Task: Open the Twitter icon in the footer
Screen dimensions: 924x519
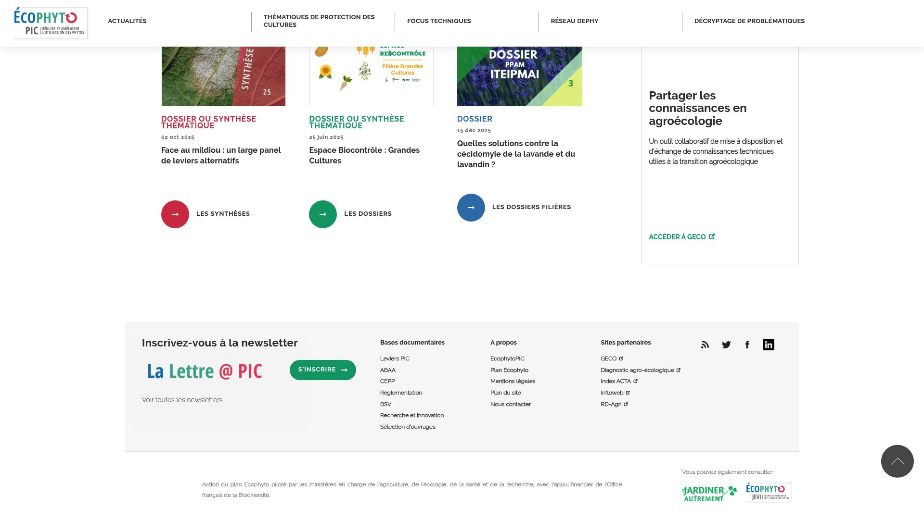Action: [726, 345]
